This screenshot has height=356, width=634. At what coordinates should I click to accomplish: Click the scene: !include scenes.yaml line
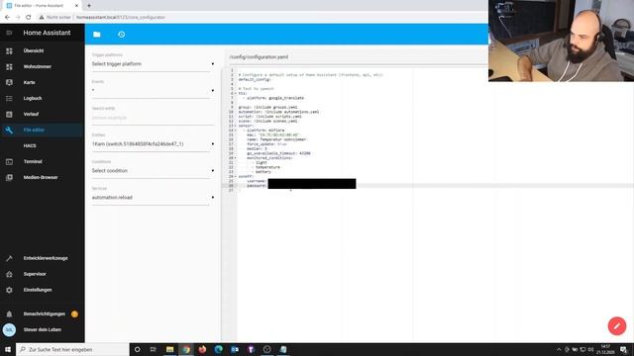267,121
